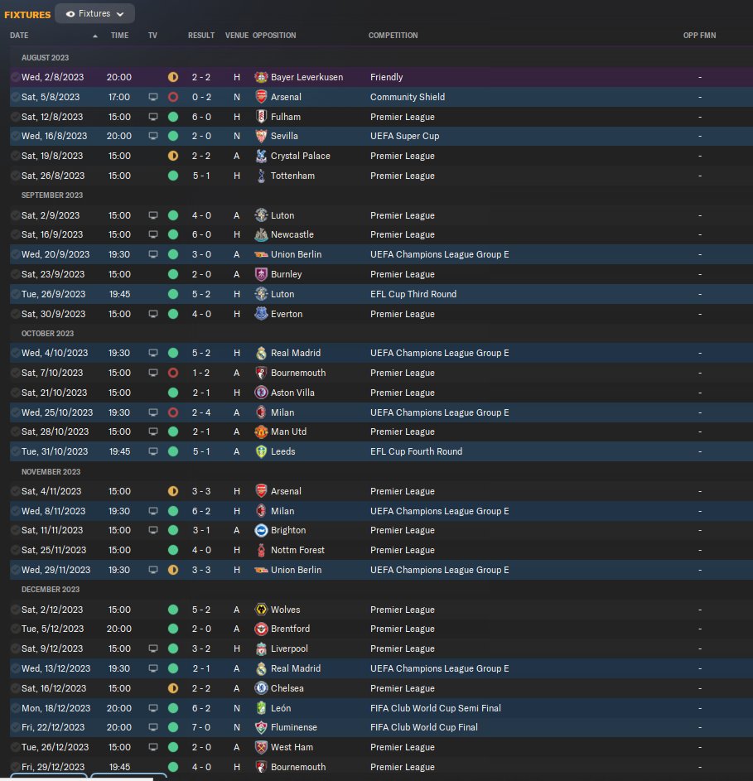Click the Aston Villa club badge
Viewport: 753px width, 781px height.
pyautogui.click(x=261, y=393)
